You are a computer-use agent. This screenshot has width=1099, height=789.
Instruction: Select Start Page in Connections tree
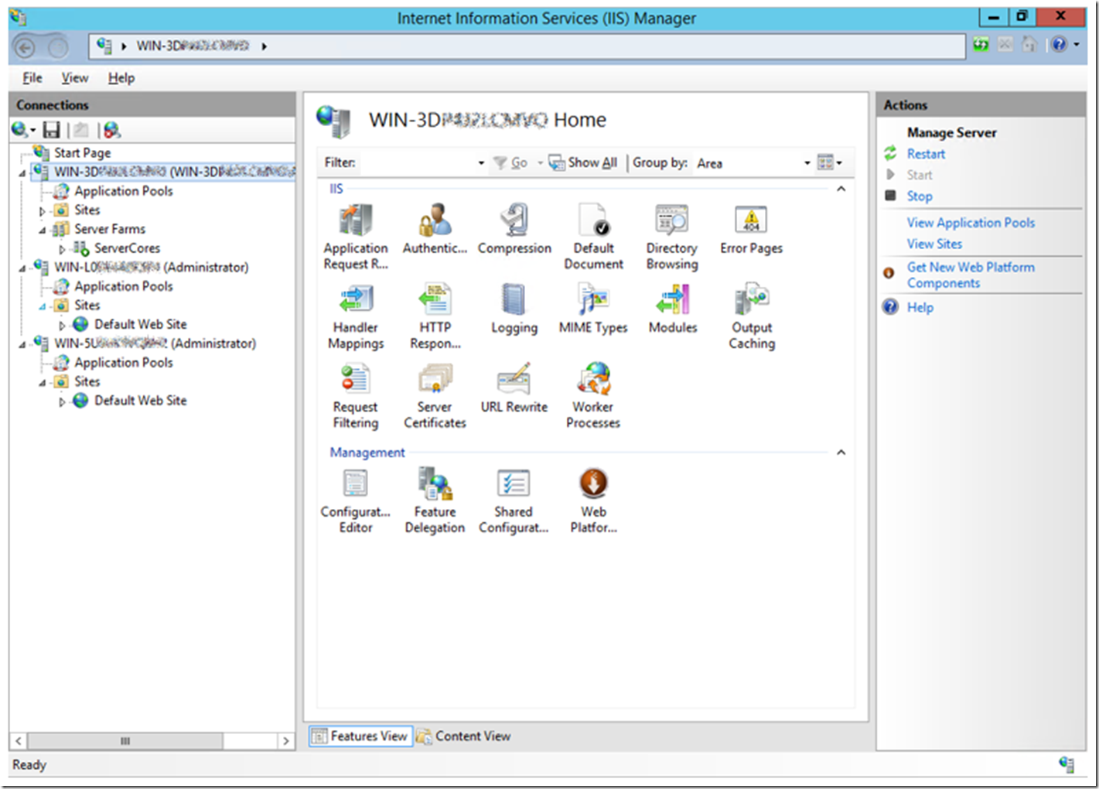coord(82,152)
